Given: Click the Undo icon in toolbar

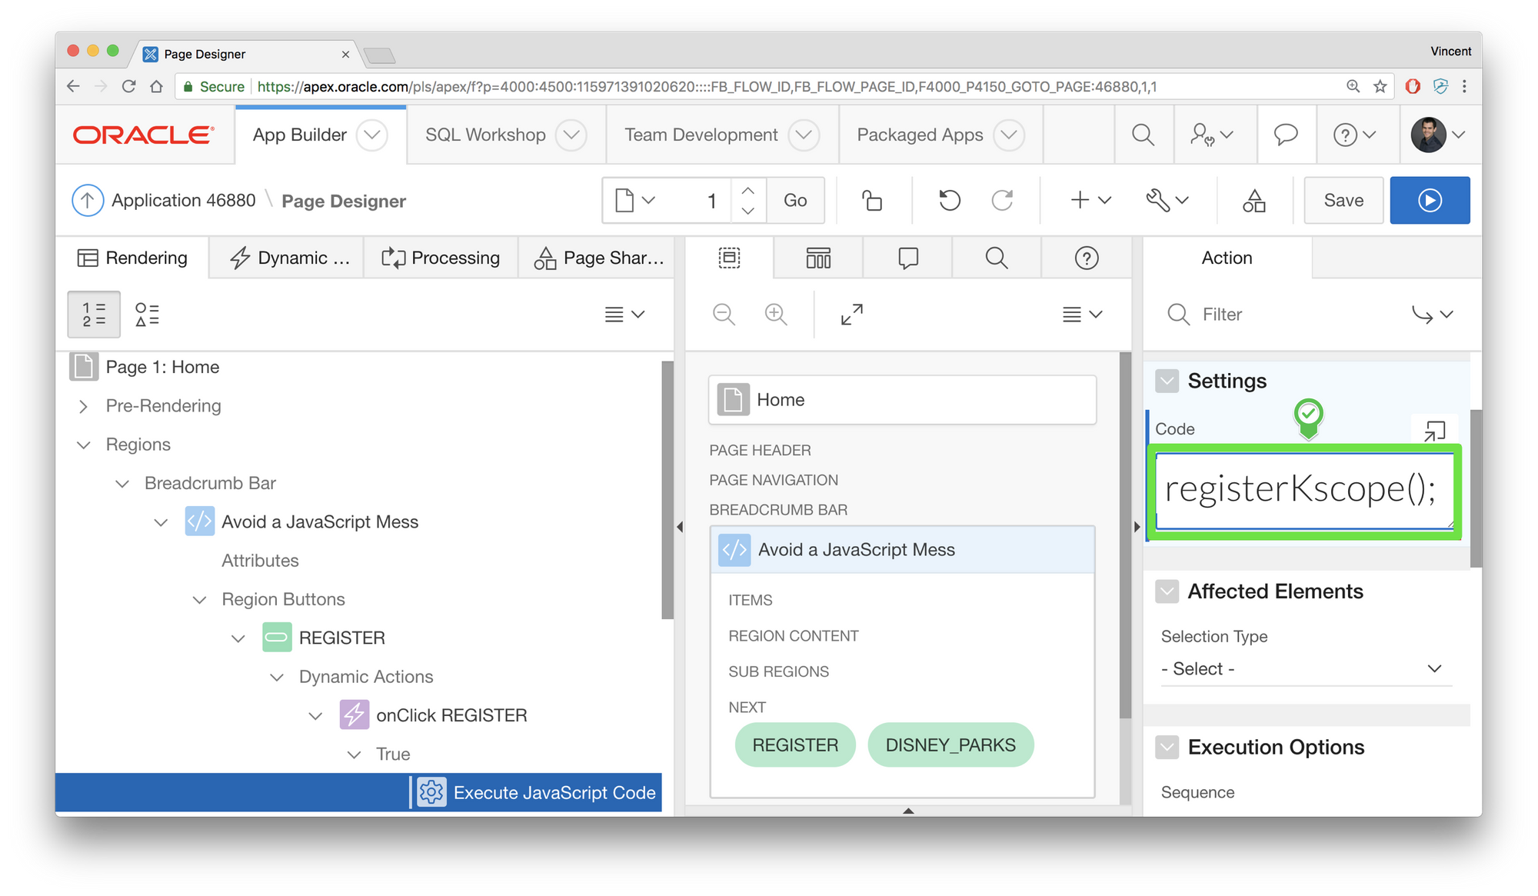Looking at the screenshot, I should click(949, 201).
